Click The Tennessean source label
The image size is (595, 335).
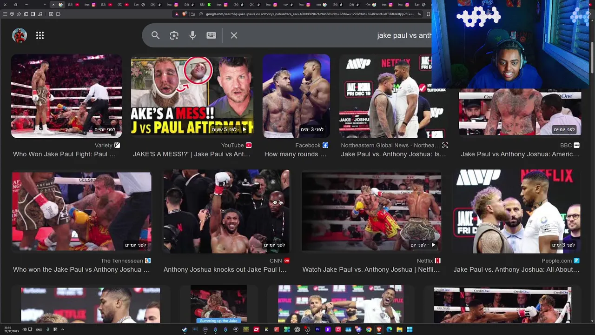[122, 261]
